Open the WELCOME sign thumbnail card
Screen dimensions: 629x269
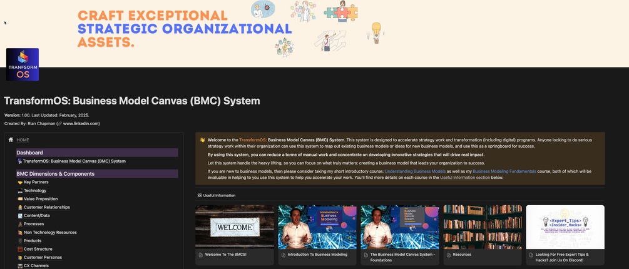click(235, 227)
